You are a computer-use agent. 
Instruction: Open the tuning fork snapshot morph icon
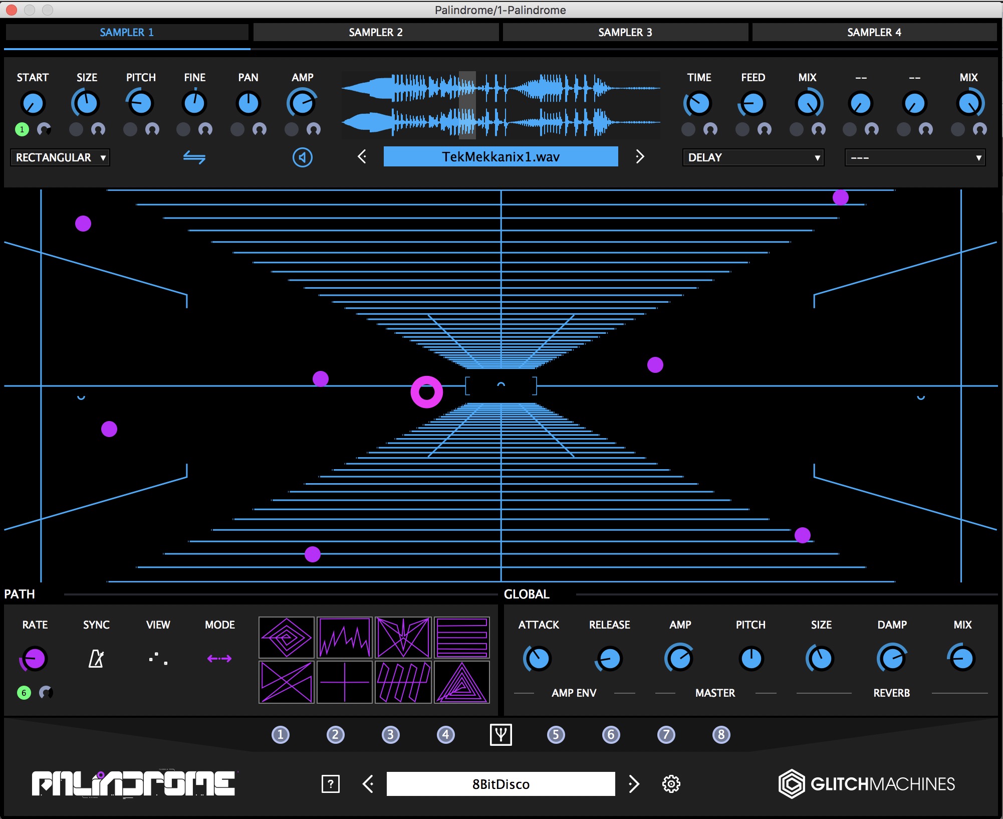coord(501,735)
